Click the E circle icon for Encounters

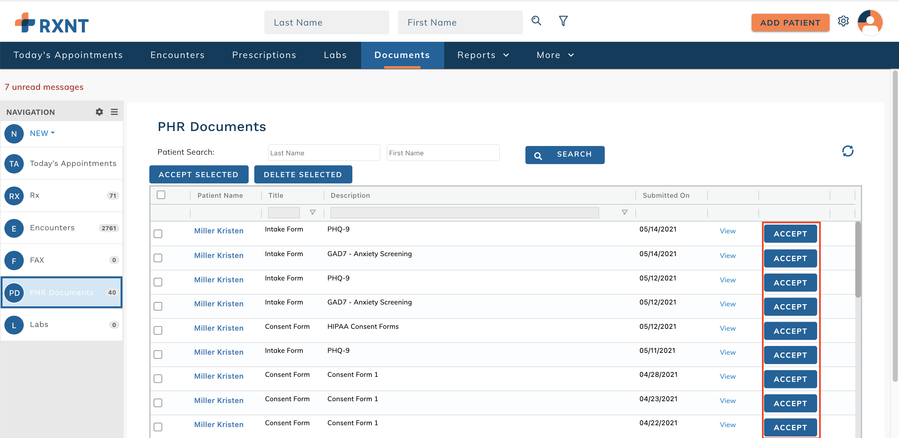[x=14, y=228]
